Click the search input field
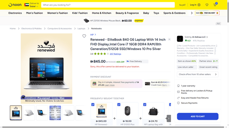 pyautogui.click(x=108, y=5)
